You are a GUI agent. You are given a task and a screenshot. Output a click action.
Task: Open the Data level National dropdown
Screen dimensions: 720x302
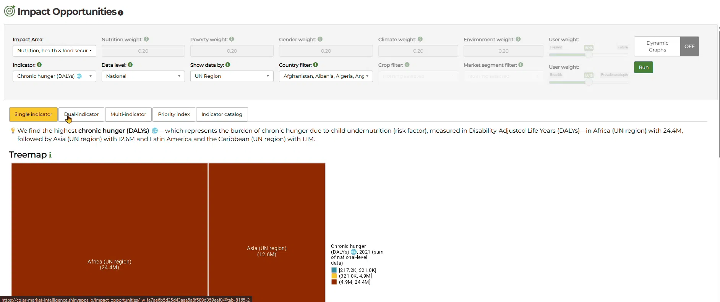(x=143, y=76)
